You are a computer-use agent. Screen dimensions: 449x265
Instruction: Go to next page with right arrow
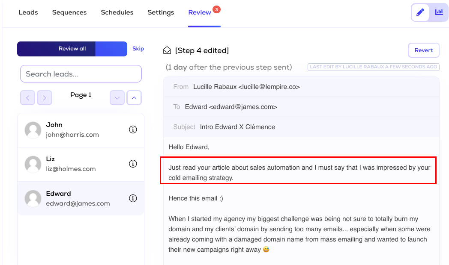pos(45,98)
